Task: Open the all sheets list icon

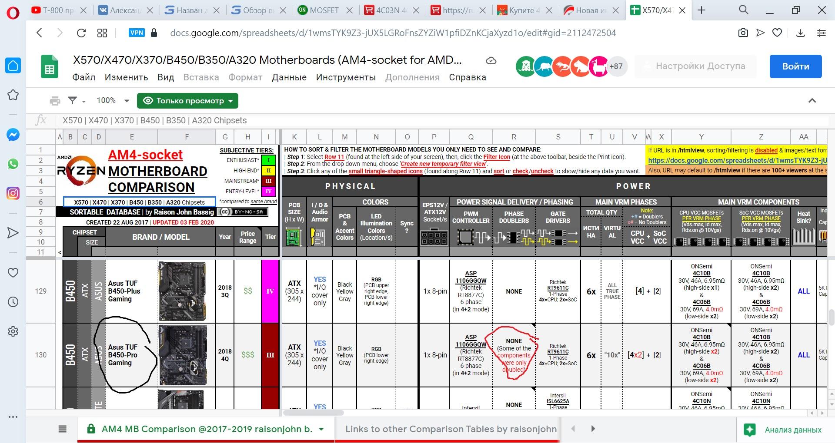Action: coord(63,429)
